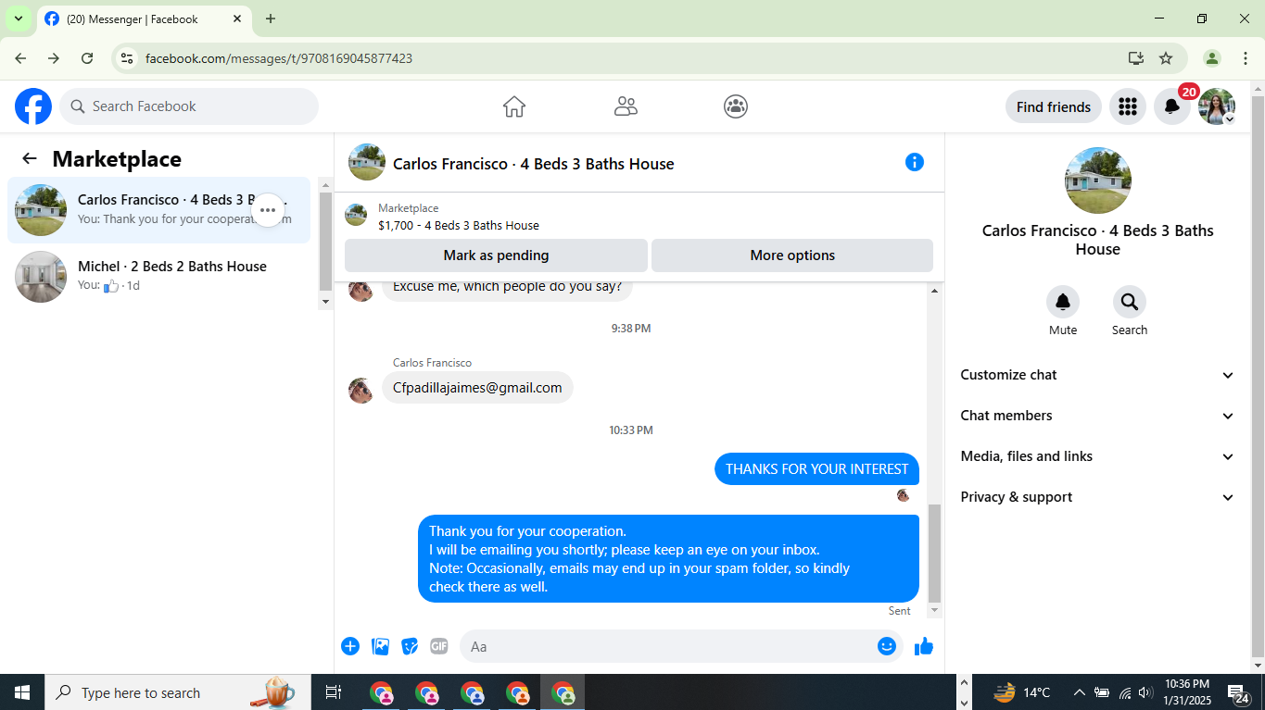Image resolution: width=1265 pixels, height=710 pixels.
Task: Search in conversation with magnifier icon
Action: [x=1130, y=302]
